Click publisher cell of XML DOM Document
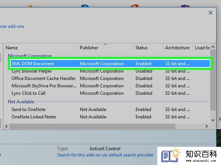221x165 pixels. (102, 64)
